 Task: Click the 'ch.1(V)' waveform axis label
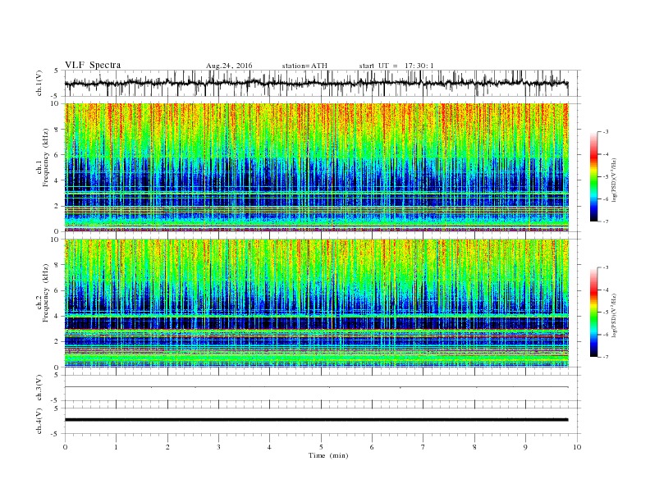click(39, 83)
